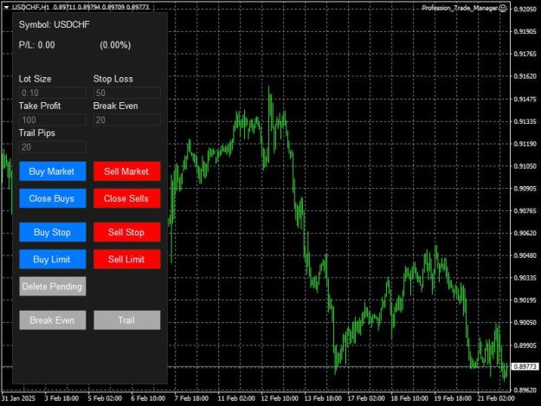Viewport: 541px width, 406px height.
Task: Select the Break Even pips input field
Action: click(127, 120)
